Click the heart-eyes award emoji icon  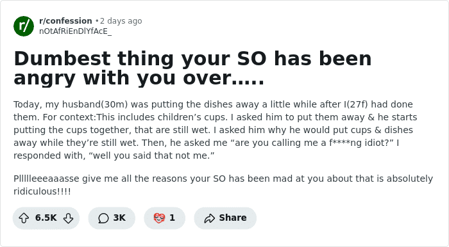(159, 218)
